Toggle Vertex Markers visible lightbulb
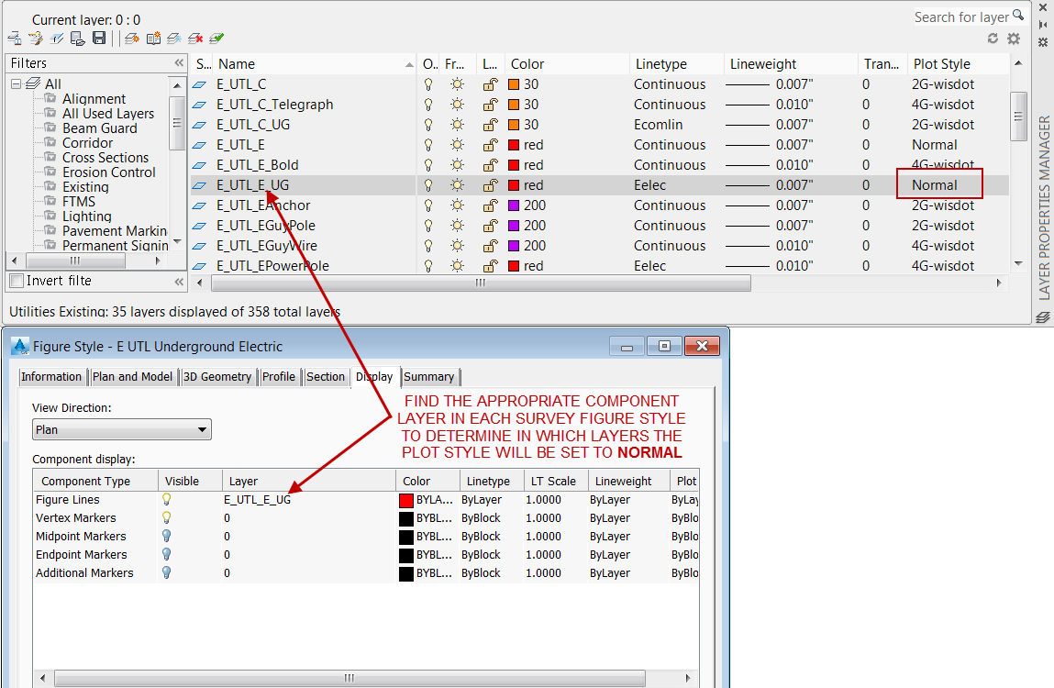The height and width of the screenshot is (688, 1054). [167, 518]
